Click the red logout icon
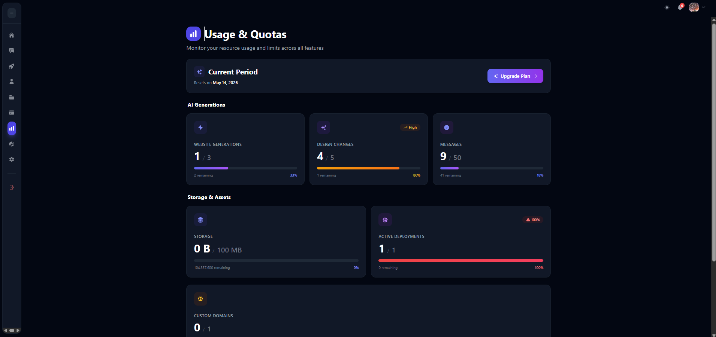716x337 pixels. coord(12,187)
